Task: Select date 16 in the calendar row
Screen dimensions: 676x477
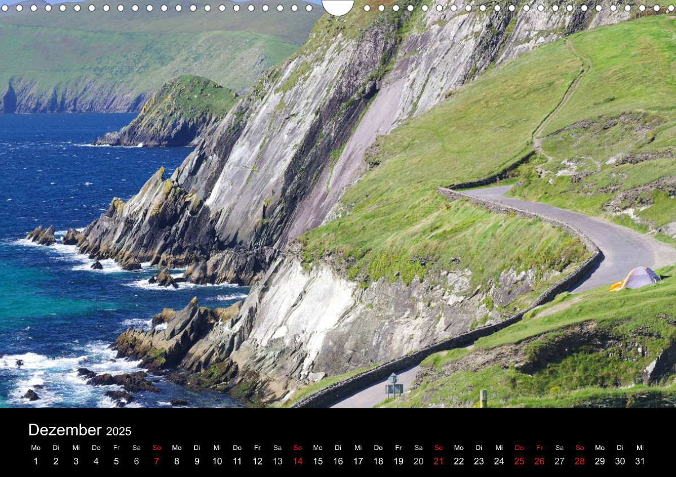Action: pos(338,461)
